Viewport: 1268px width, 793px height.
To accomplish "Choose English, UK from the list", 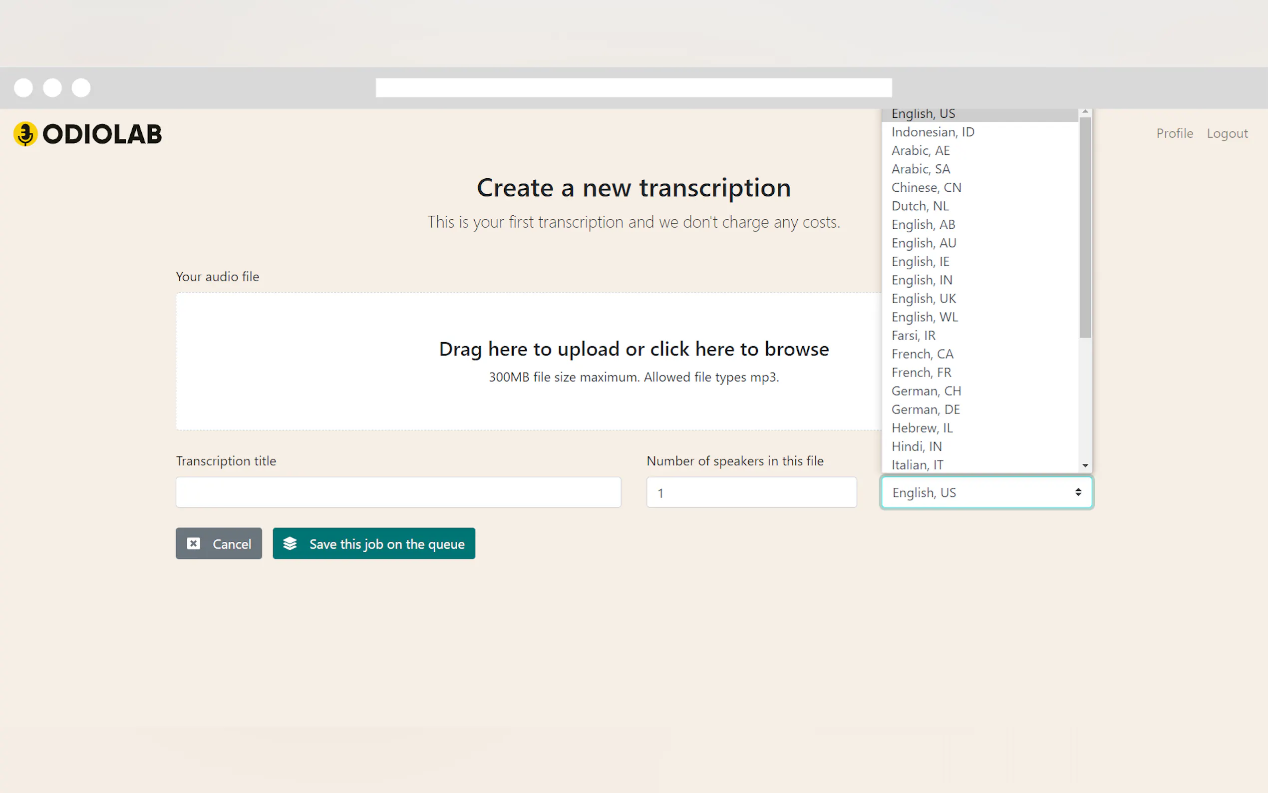I will click(x=923, y=299).
